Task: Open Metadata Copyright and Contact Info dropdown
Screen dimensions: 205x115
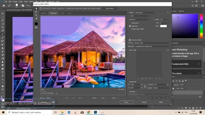Action: (x=152, y=46)
